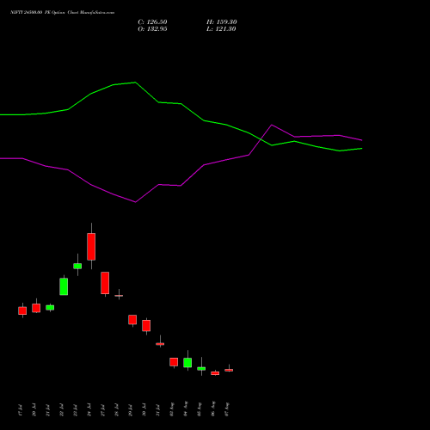Viewport: 430px width, 430px height.
Task: Select the 07 Aug date label
Action: click(x=227, y=409)
